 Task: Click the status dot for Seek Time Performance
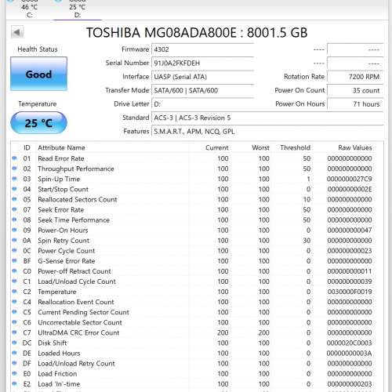14,220
